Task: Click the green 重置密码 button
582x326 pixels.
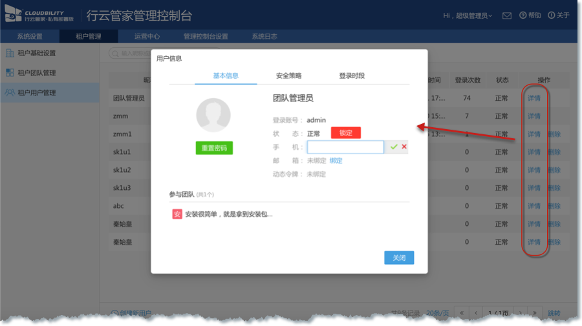Action: click(x=214, y=148)
